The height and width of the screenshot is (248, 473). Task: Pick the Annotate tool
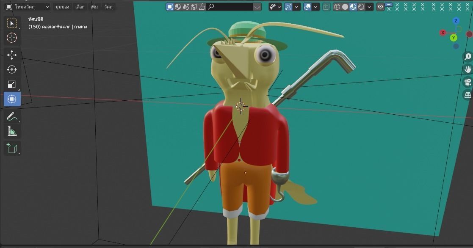[12, 116]
